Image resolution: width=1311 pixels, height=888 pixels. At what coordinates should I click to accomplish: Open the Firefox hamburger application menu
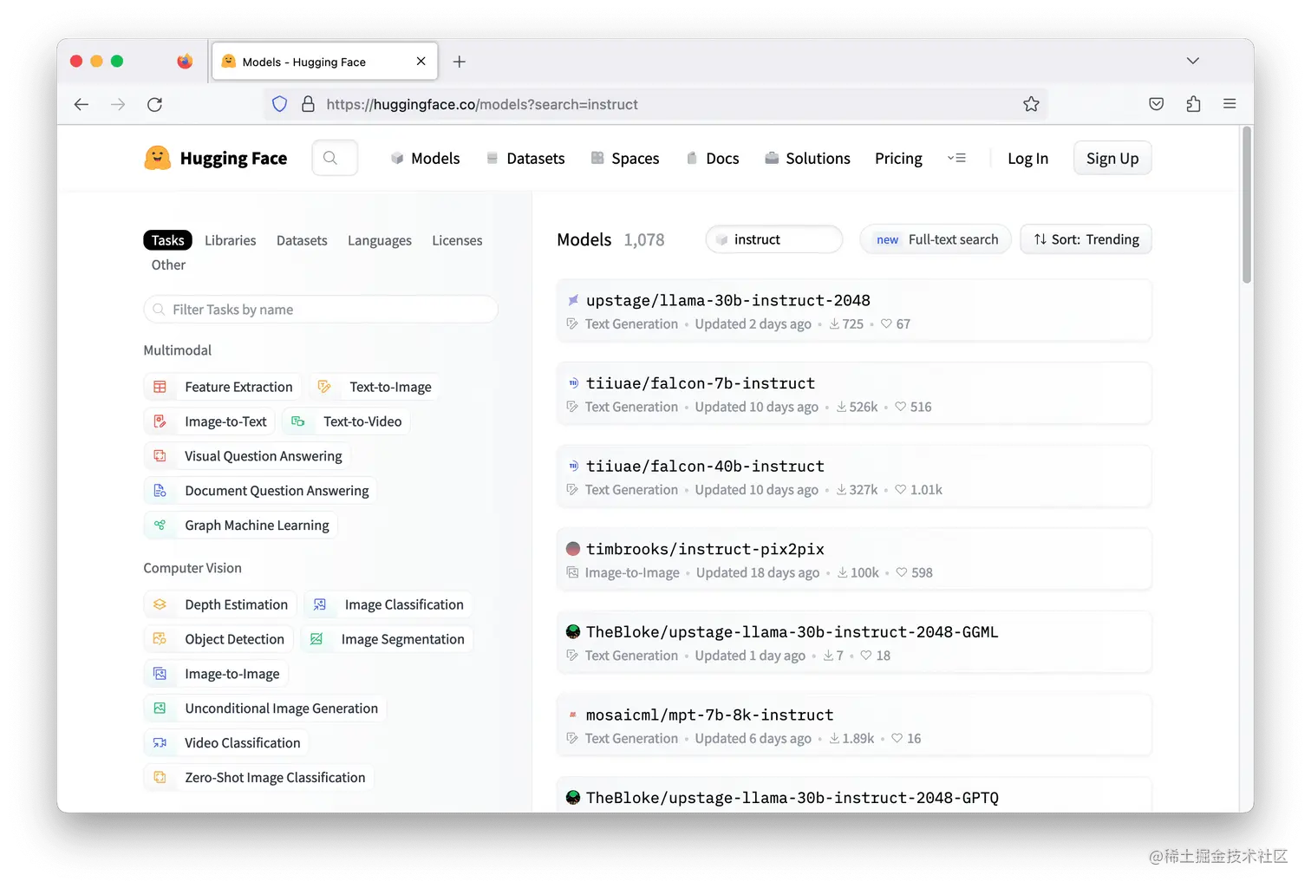(1229, 104)
